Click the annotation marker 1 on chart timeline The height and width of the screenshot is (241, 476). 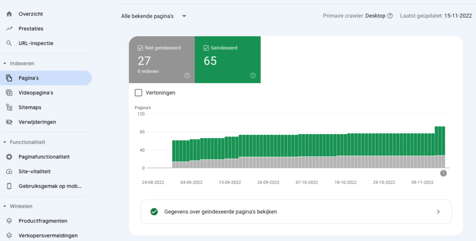[443, 173]
